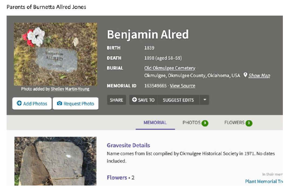Click the plus icon on Save To
The width and height of the screenshot is (288, 193).
coord(134,100)
